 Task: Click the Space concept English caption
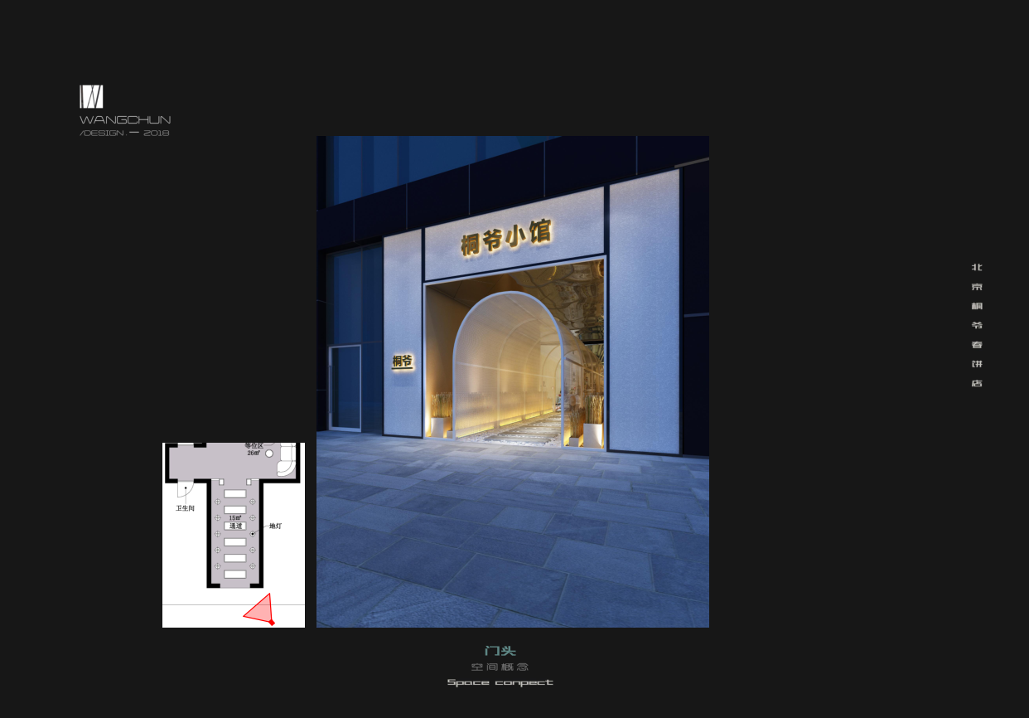[x=500, y=682]
